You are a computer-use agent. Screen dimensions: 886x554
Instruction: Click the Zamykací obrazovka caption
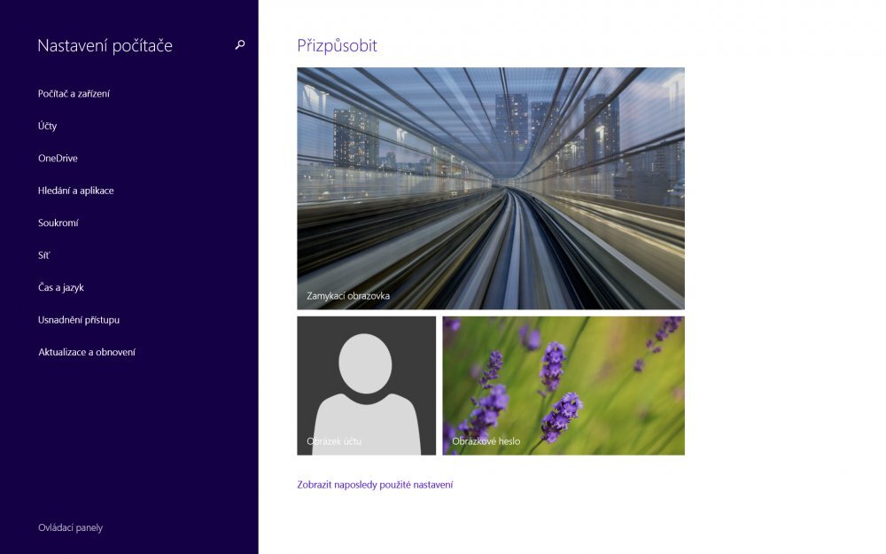(348, 296)
